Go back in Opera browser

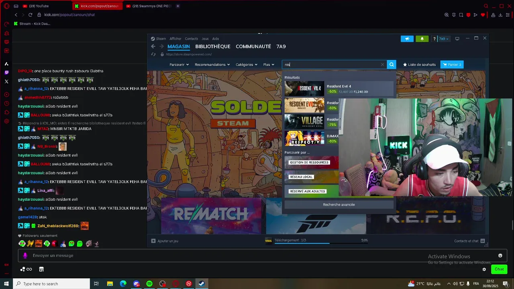[x=16, y=15]
